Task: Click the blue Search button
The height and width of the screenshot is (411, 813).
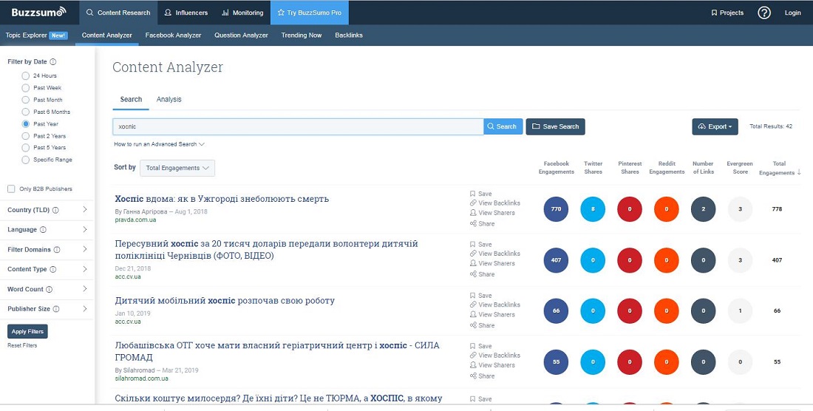Action: 503,126
